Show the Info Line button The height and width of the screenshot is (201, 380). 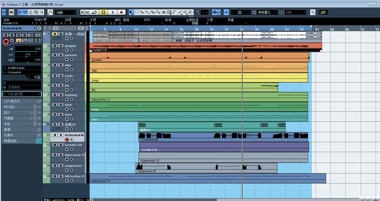[25, 12]
